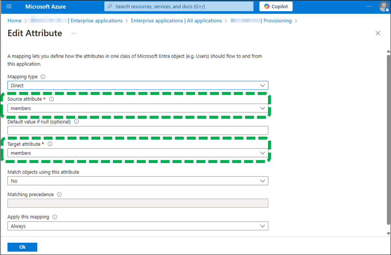Open the Match objects using this attribute dropdown

coord(138,181)
